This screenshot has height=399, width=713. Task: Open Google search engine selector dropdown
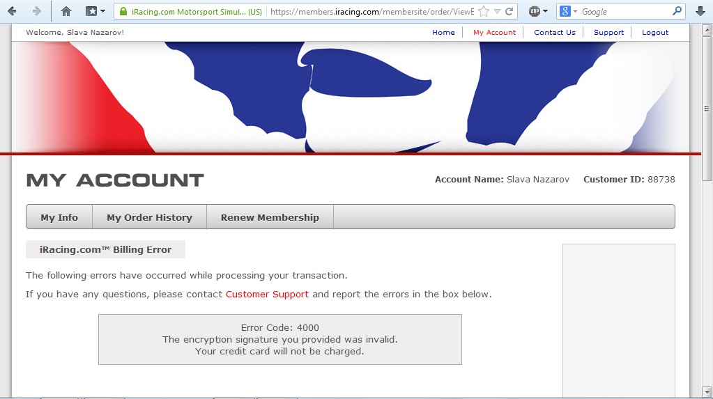tap(568, 12)
